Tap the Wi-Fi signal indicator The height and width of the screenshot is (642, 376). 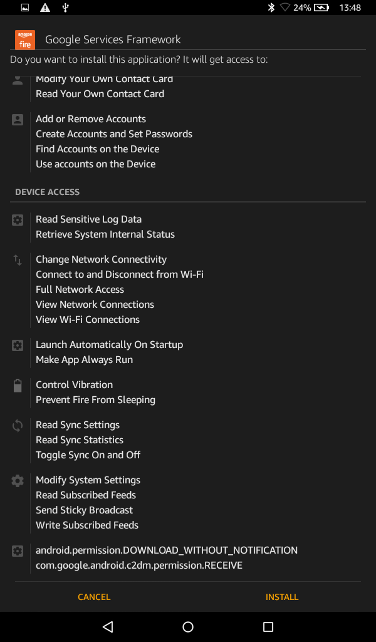click(285, 8)
